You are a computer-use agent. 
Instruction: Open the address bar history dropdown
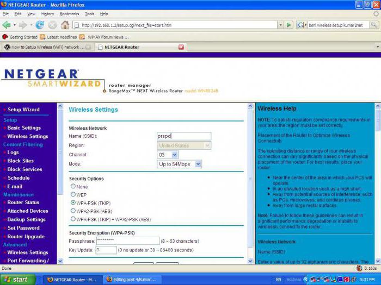tap(281, 25)
